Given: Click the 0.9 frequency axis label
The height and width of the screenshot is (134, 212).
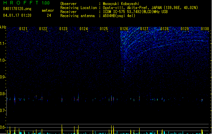Looking at the screenshot, I should tap(3, 77).
